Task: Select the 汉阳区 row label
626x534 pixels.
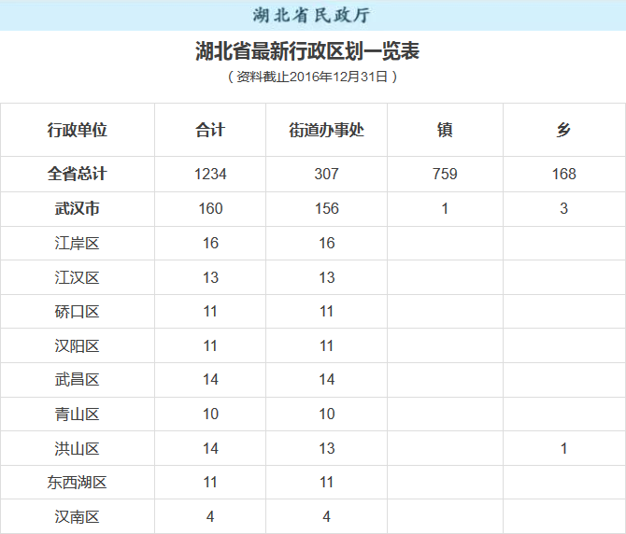Action: coord(77,345)
